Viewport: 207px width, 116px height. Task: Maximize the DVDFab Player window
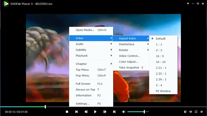click(x=198, y=4)
